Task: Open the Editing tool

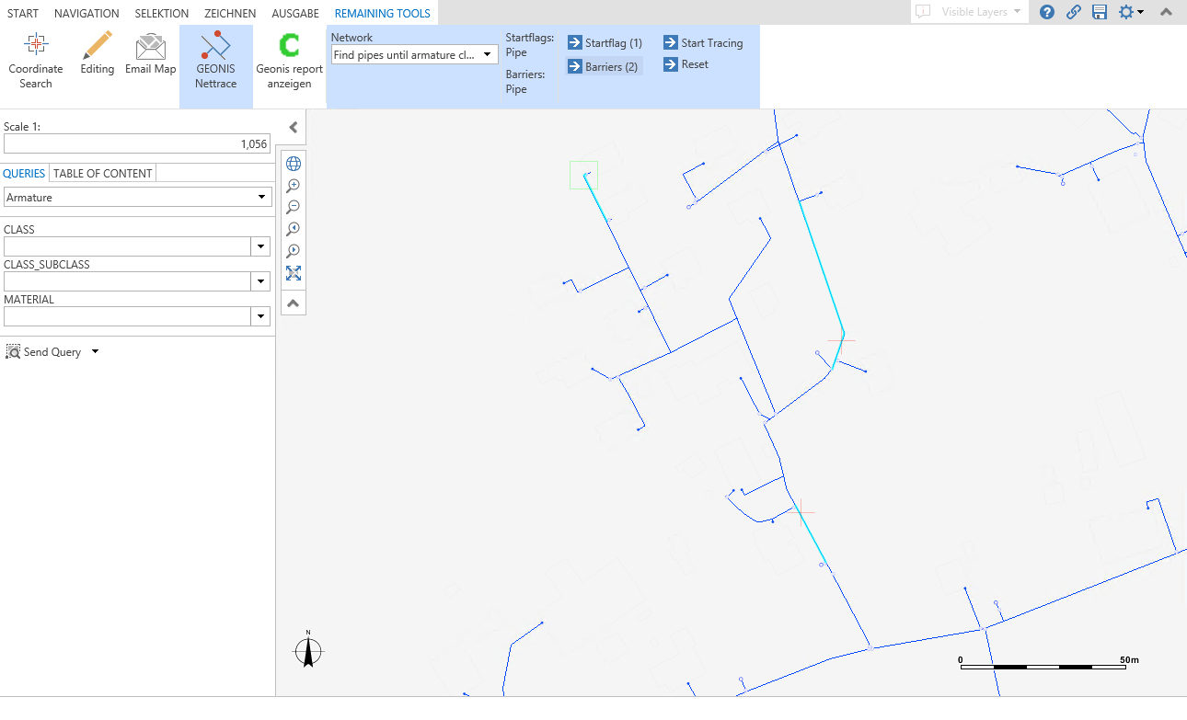Action: tap(96, 57)
